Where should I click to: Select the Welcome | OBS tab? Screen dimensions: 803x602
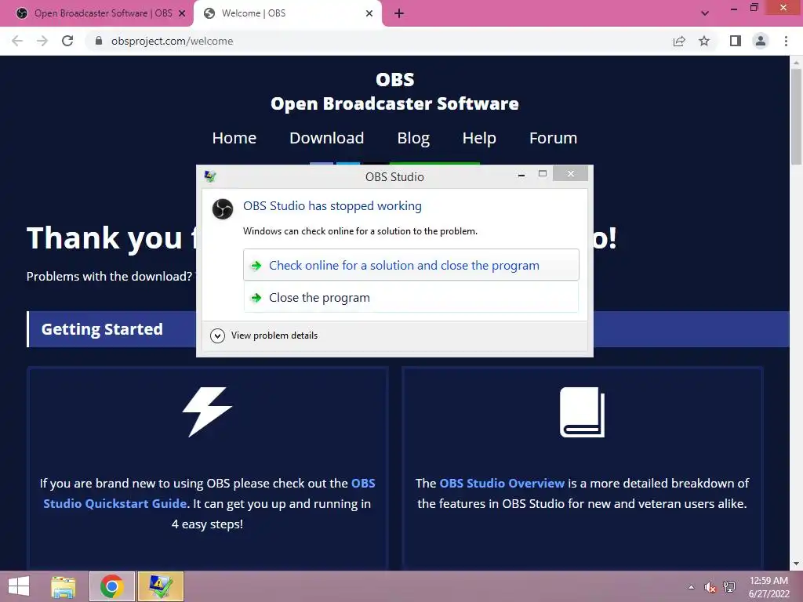287,13
